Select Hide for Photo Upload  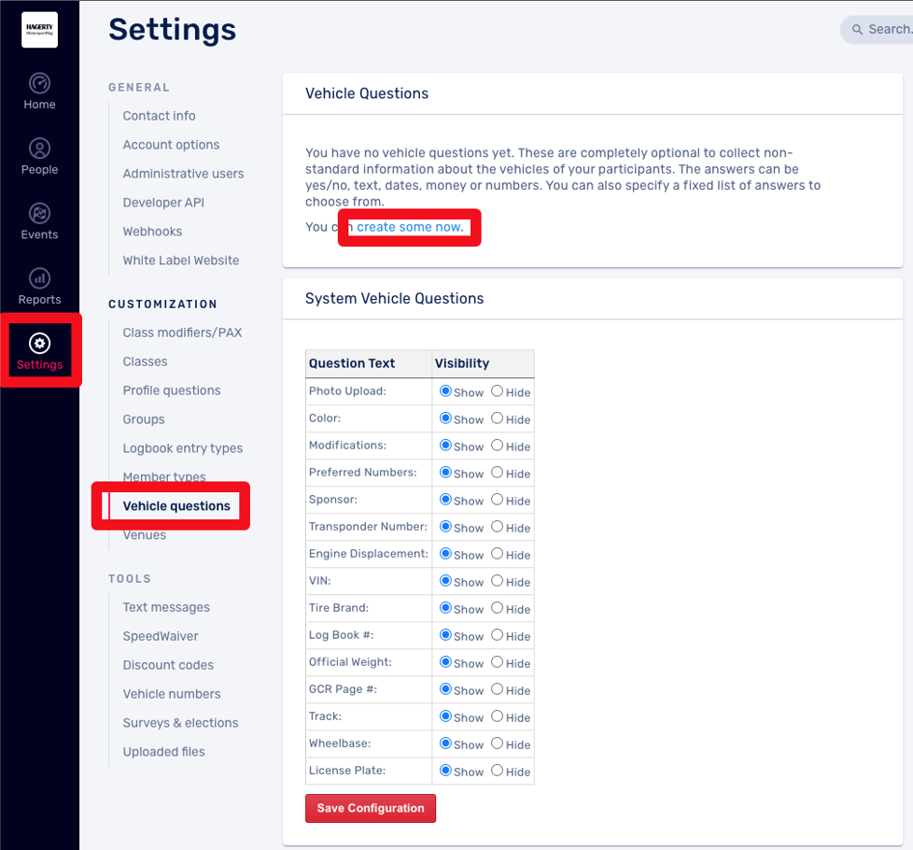point(498,391)
